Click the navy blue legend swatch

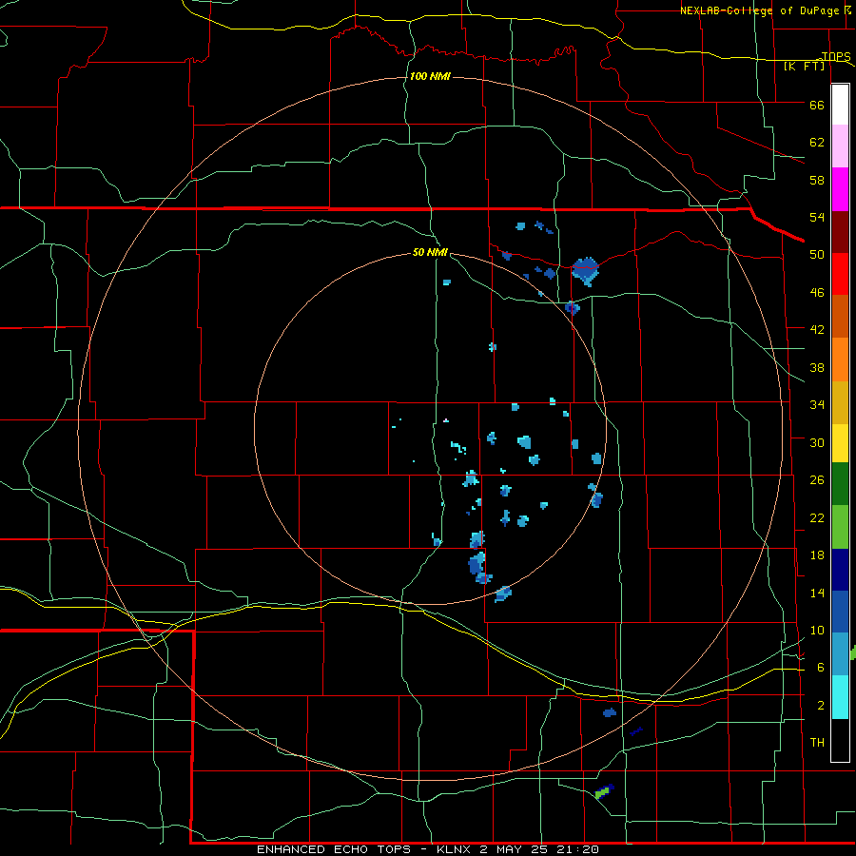click(840, 570)
